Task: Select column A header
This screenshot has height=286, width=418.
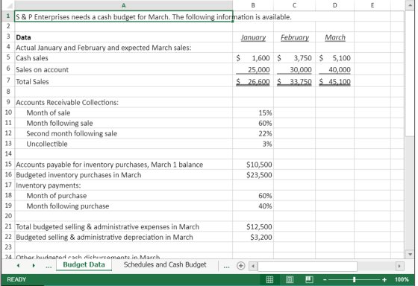Action: point(123,5)
